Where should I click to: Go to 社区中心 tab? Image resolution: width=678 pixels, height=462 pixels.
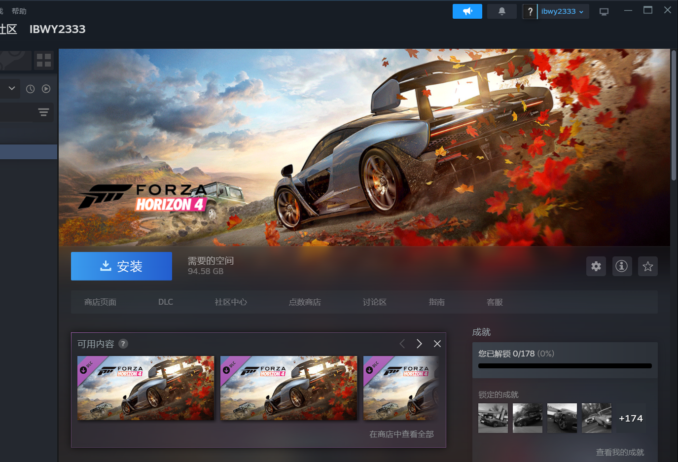pyautogui.click(x=231, y=302)
